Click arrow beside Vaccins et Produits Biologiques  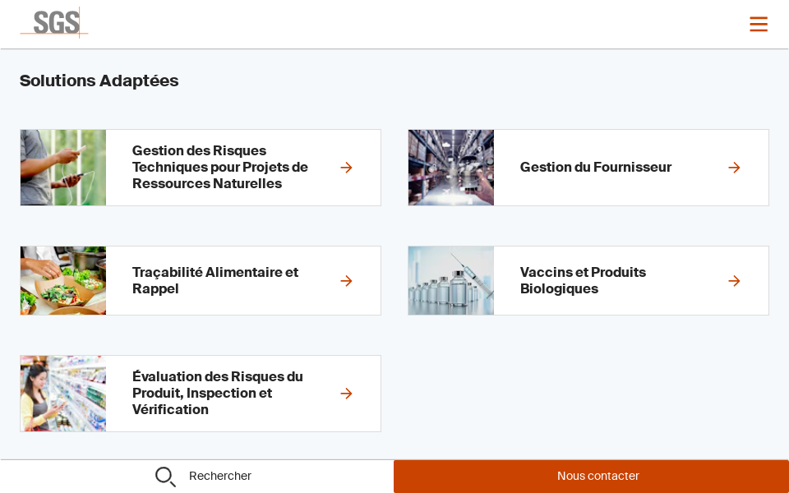coord(734,281)
